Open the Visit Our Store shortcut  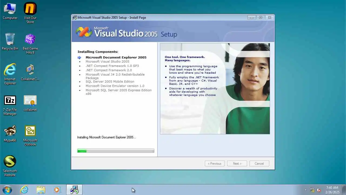[30, 13]
